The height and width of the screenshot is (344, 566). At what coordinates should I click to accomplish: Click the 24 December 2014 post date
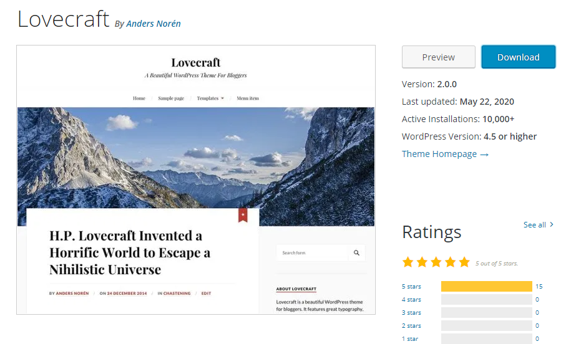(x=127, y=293)
